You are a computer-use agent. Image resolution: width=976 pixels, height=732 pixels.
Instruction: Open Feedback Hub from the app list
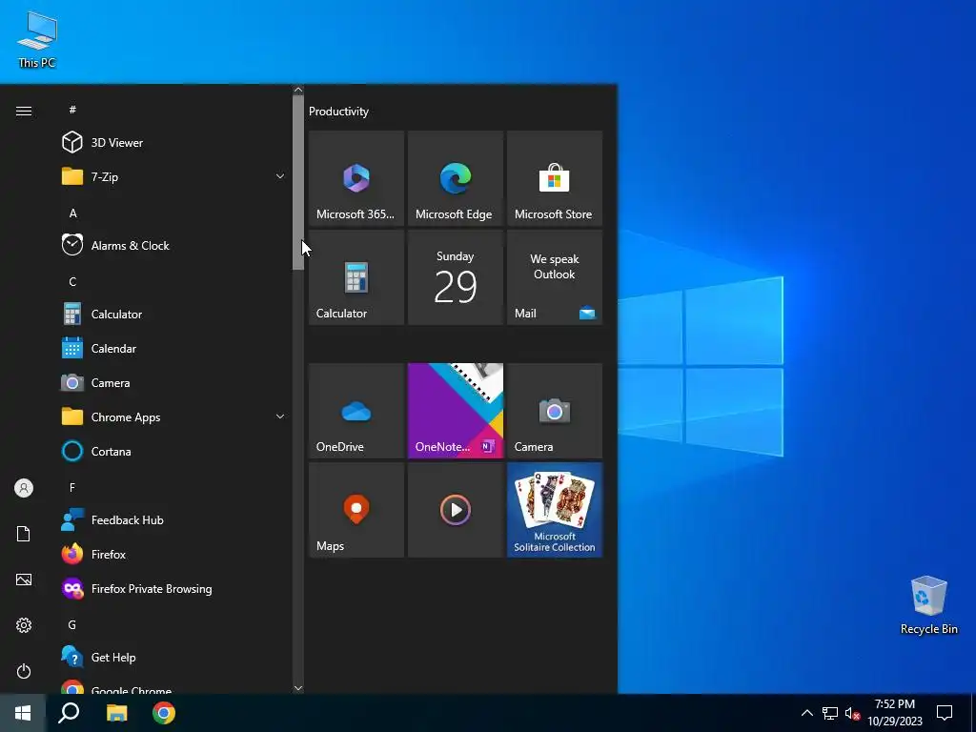173,519
